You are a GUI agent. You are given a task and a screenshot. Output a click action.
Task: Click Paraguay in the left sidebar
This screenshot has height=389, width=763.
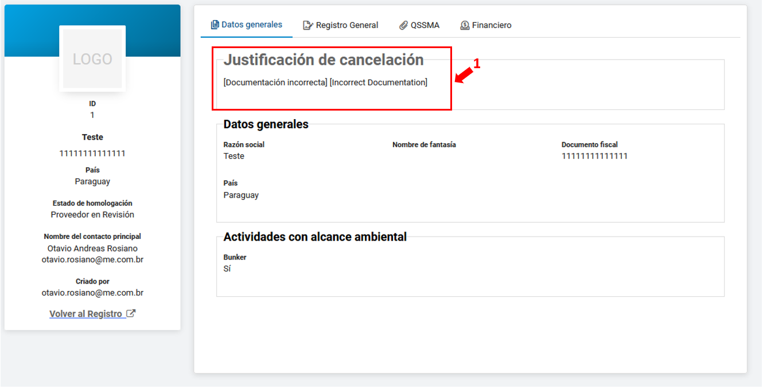(x=92, y=182)
